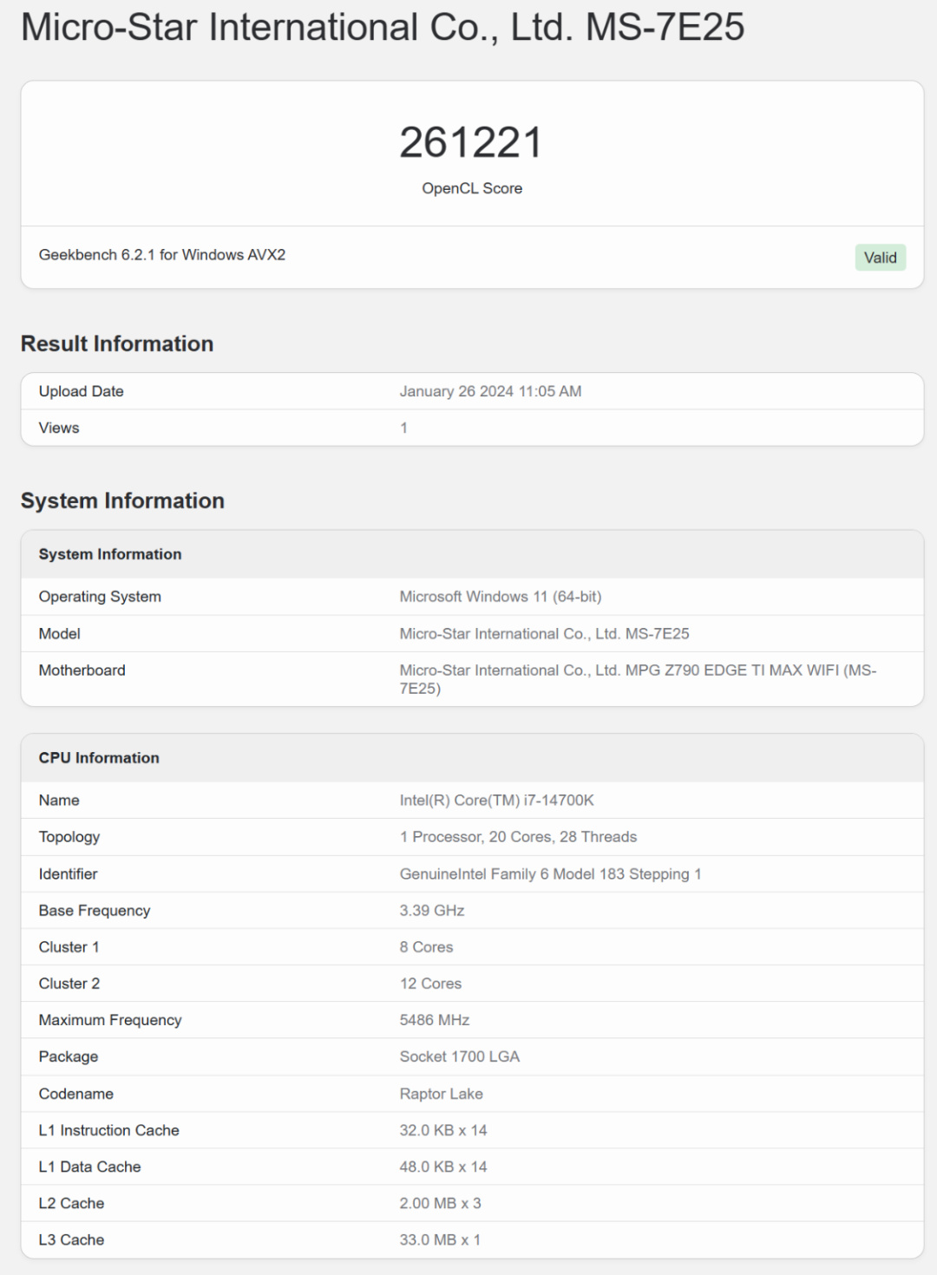The height and width of the screenshot is (1275, 937).
Task: Click the CPU Information table header
Action: 99,758
